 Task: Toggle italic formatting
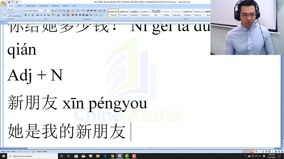point(29,15)
